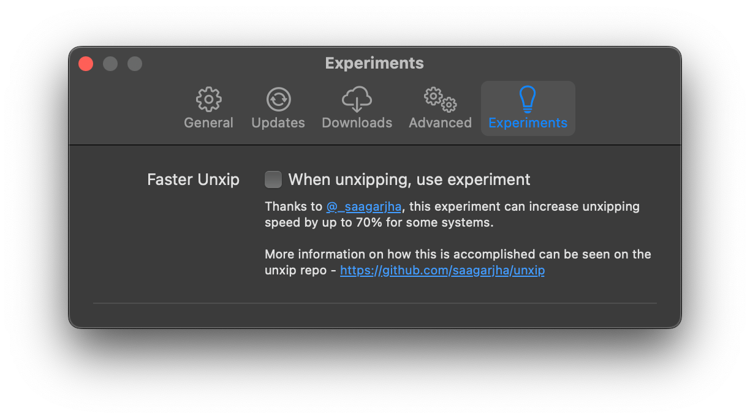This screenshot has height=419, width=750.
Task: Click the Updates circular arrows icon
Action: pyautogui.click(x=278, y=99)
